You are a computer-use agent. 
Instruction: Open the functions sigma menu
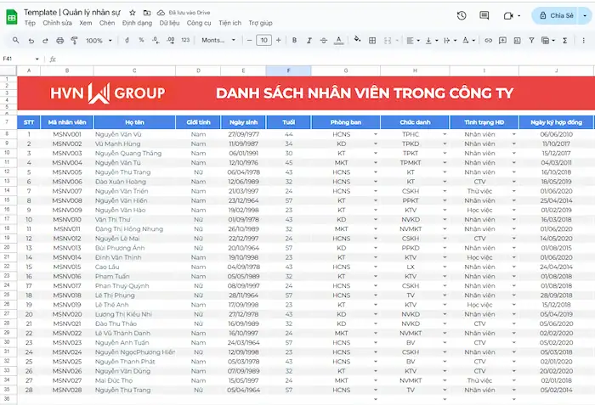pos(565,40)
